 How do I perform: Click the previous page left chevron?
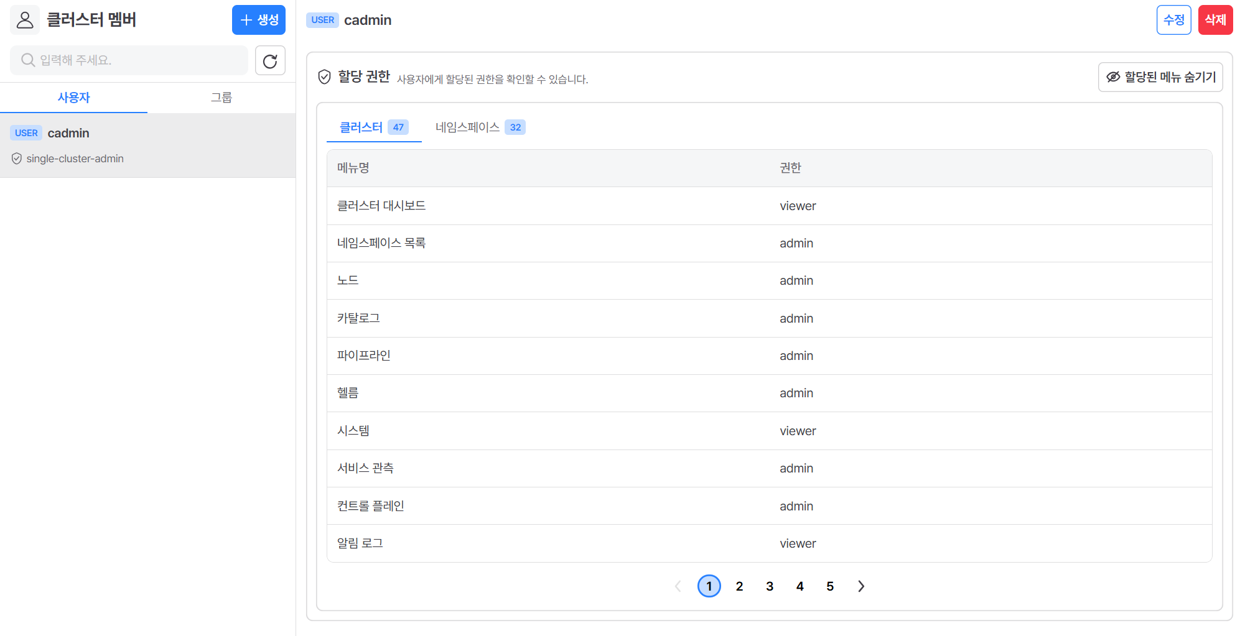(678, 586)
